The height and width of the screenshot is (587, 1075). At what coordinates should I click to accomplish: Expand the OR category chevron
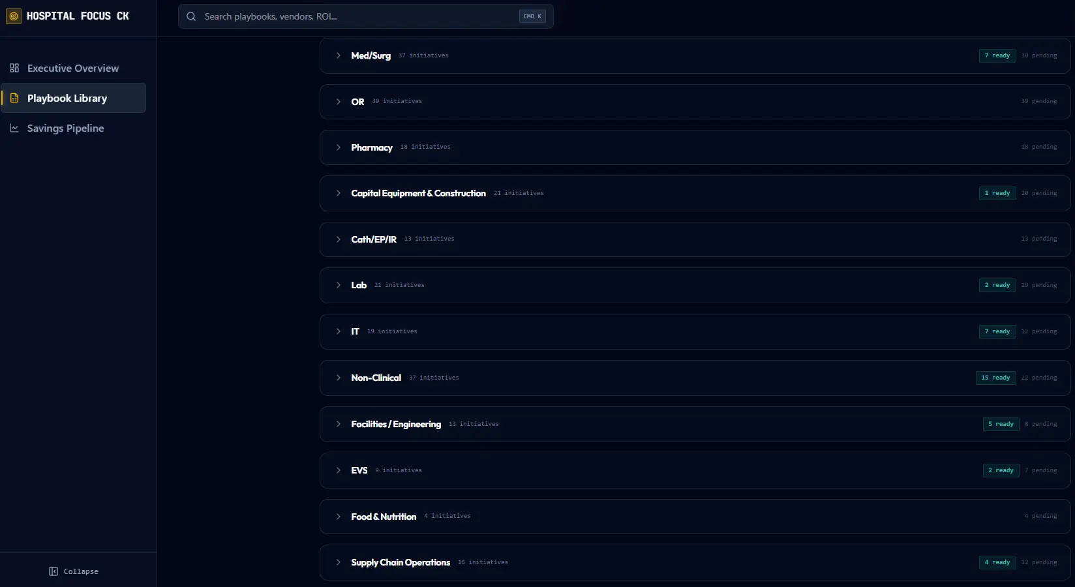pos(338,102)
